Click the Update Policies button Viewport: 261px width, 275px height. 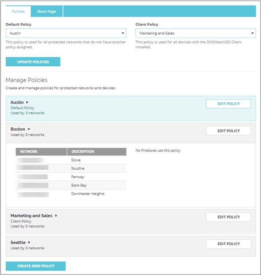tap(33, 62)
